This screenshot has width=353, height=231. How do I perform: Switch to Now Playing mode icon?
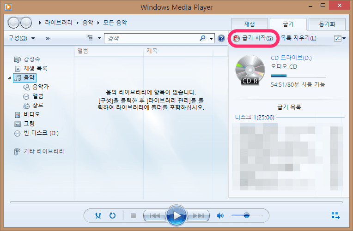point(335,215)
